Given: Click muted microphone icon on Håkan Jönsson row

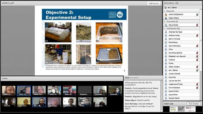Looking at the screenshot, I should pyautogui.click(x=197, y=67).
